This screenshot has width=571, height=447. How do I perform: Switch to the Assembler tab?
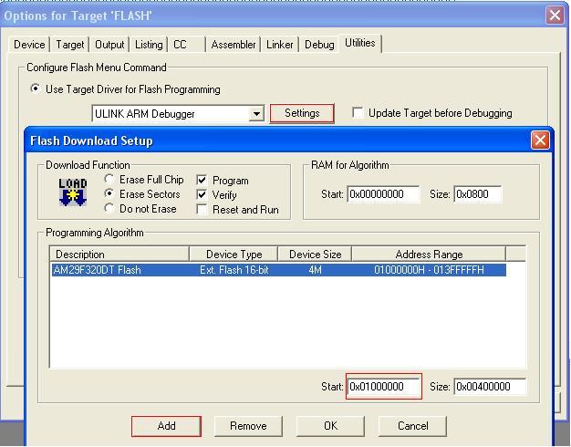[x=234, y=45]
